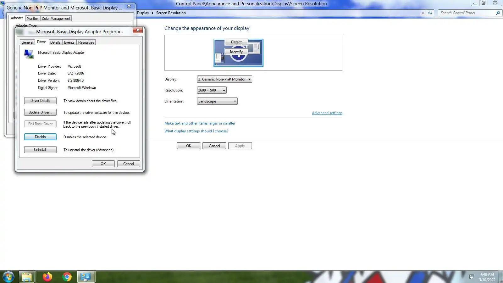Click Apply in Screen Resolution window
The height and width of the screenshot is (283, 503).
pyautogui.click(x=240, y=146)
